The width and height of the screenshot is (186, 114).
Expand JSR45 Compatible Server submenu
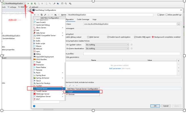click(63, 36)
